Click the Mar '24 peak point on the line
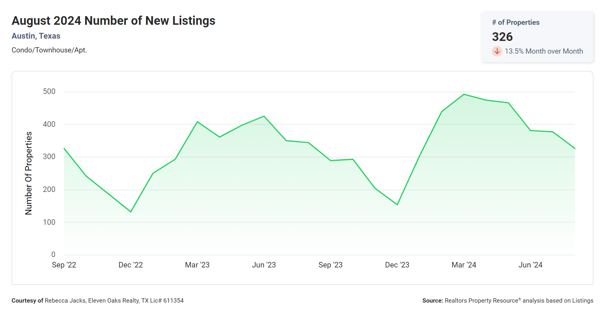This screenshot has height=317, width=605. point(464,94)
